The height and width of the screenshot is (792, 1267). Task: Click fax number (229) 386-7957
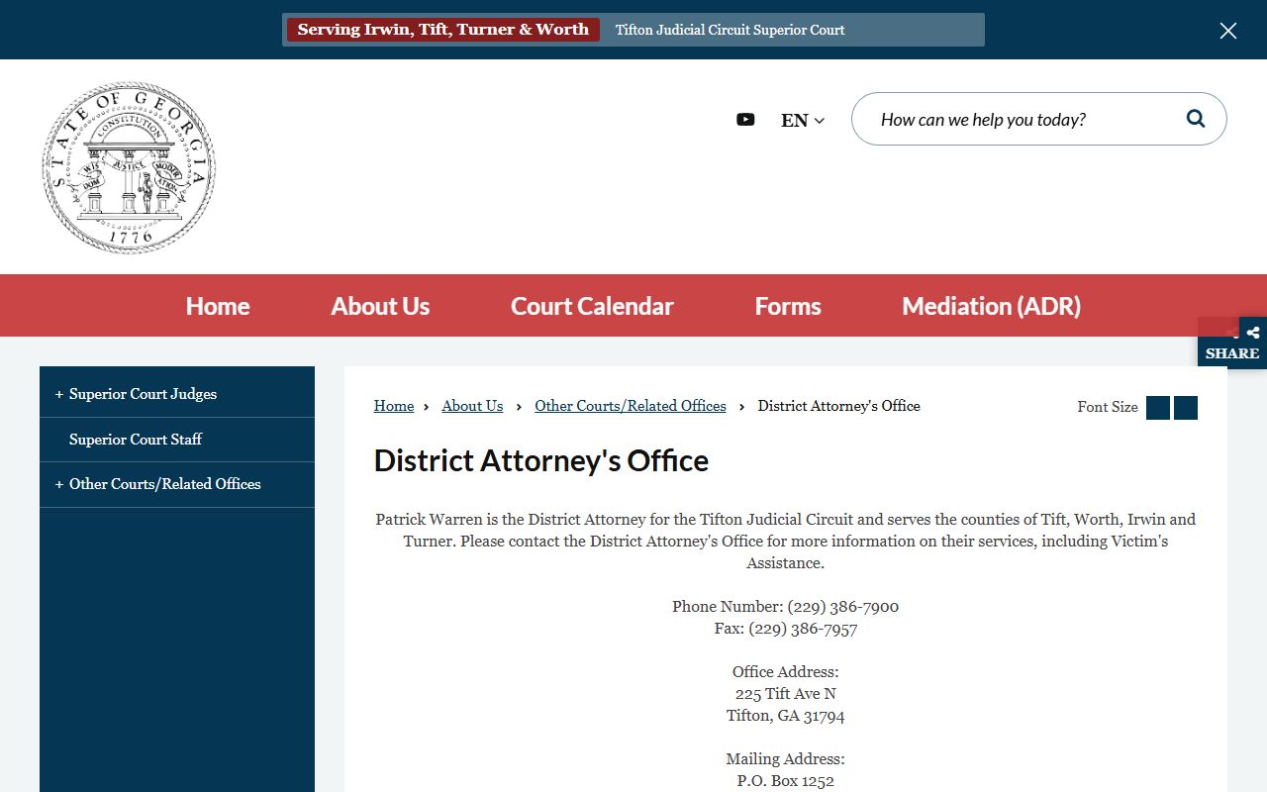pyautogui.click(x=803, y=629)
